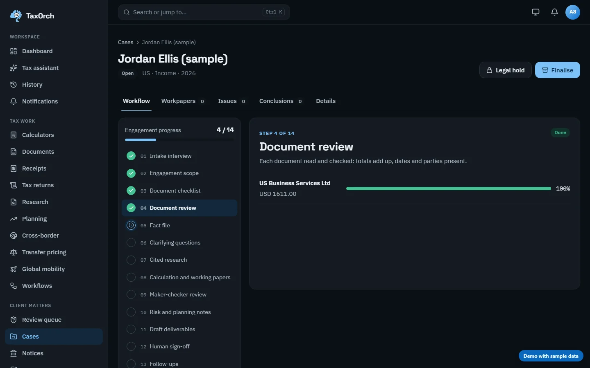Click the Engagement progress bar
The width and height of the screenshot is (590, 368).
(x=179, y=140)
